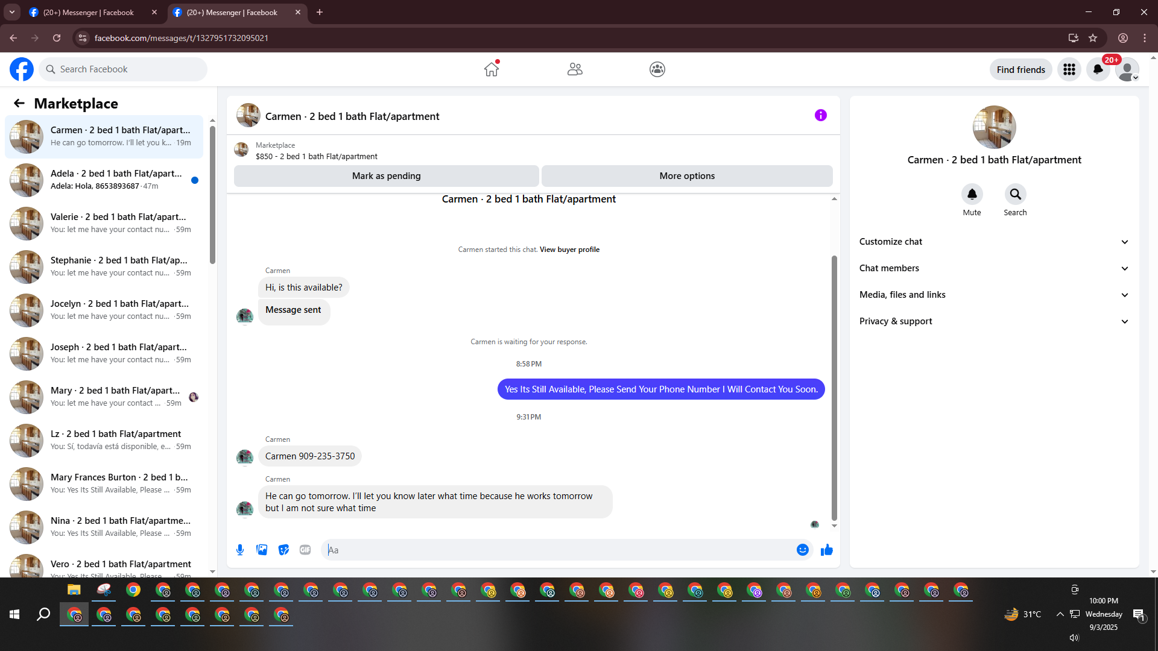Open the Windows notification center
Screen dimensions: 1158x651
click(x=1139, y=614)
